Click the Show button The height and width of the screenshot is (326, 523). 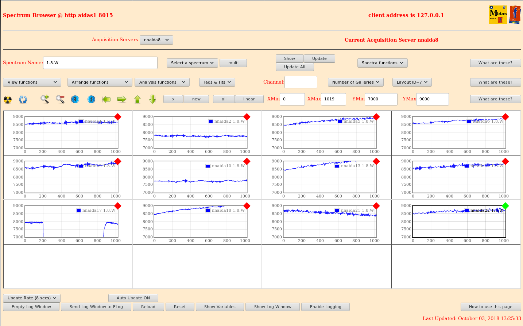(x=290, y=58)
